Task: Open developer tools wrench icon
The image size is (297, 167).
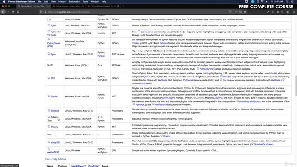Action: pyautogui.click(x=268, y=12)
